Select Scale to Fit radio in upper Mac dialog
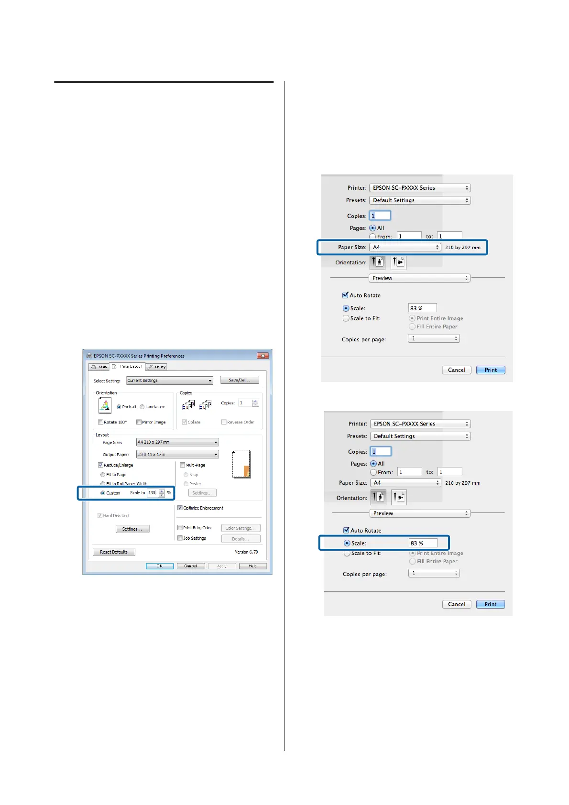 tap(346, 318)
